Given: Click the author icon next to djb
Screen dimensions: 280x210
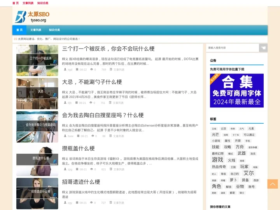Looking at the screenshot, I should [65, 103].
